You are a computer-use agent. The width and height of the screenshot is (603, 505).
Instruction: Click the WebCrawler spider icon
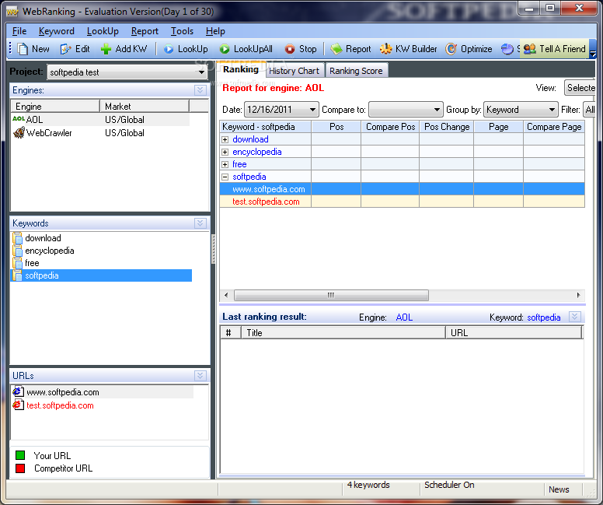point(19,132)
